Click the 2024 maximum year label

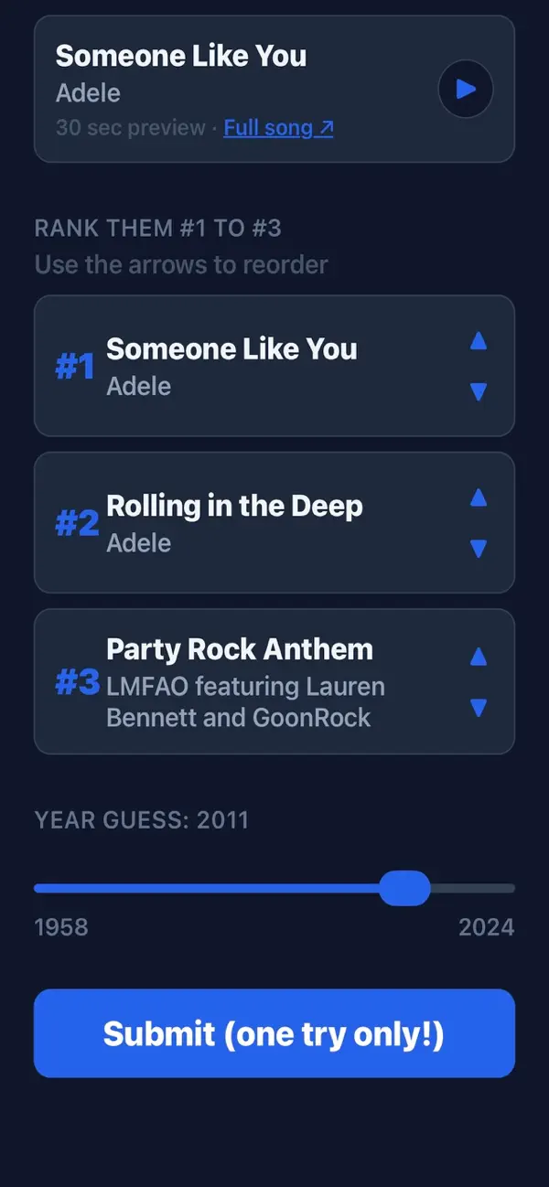click(x=487, y=927)
